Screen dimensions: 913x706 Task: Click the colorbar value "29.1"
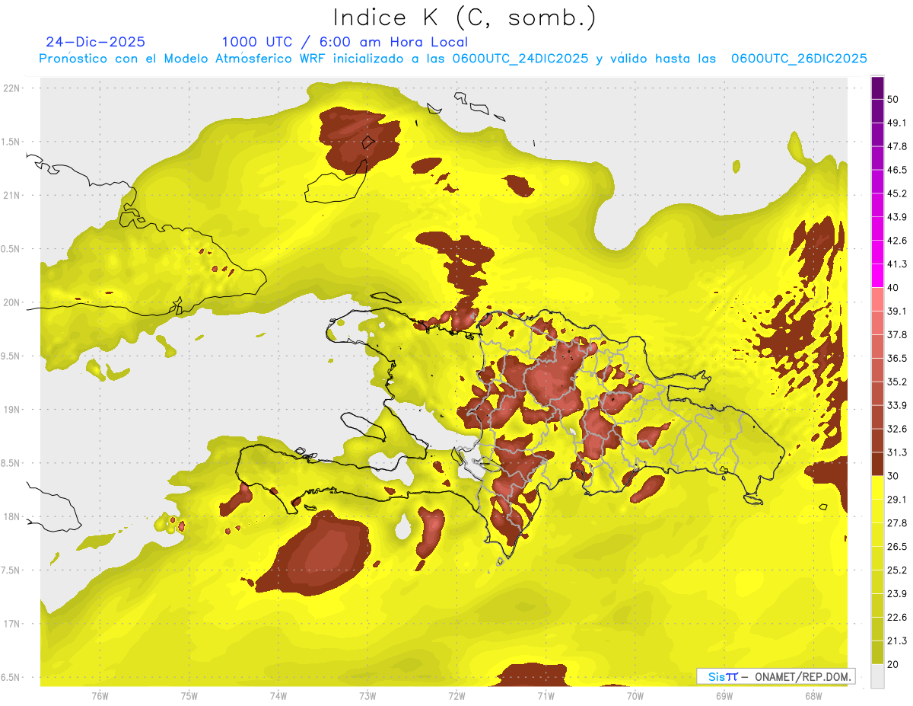click(897, 500)
